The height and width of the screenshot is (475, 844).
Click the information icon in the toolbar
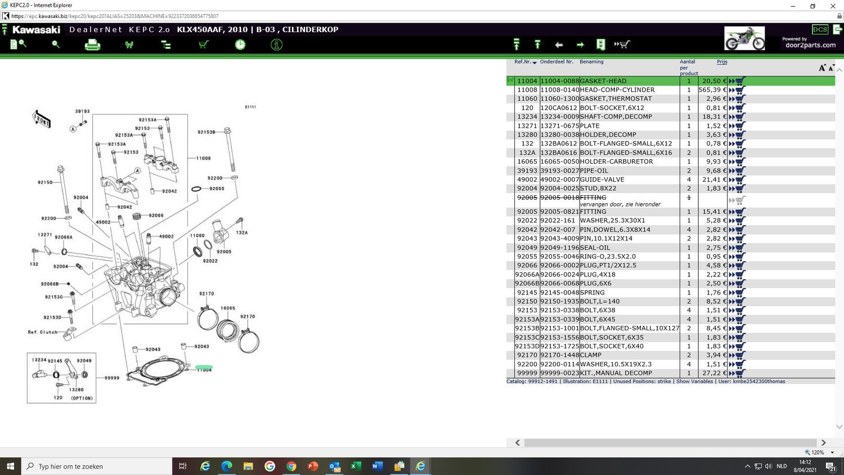tap(276, 44)
